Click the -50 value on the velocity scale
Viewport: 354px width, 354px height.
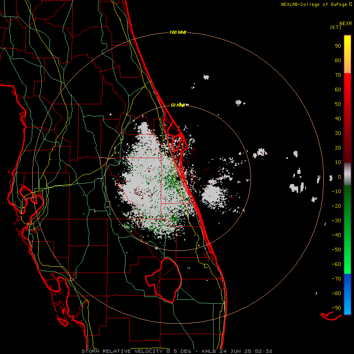pyautogui.click(x=336, y=250)
